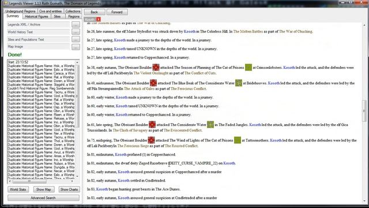
Task: Select log line 'Duplicate Historical Figure Name: Dungda'
Action: tap(41, 167)
